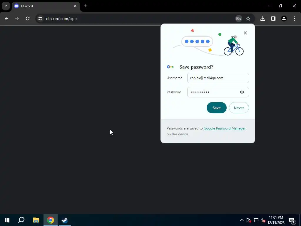The width and height of the screenshot is (301, 226).
Task: Open the notification center
Action: pos(292,220)
